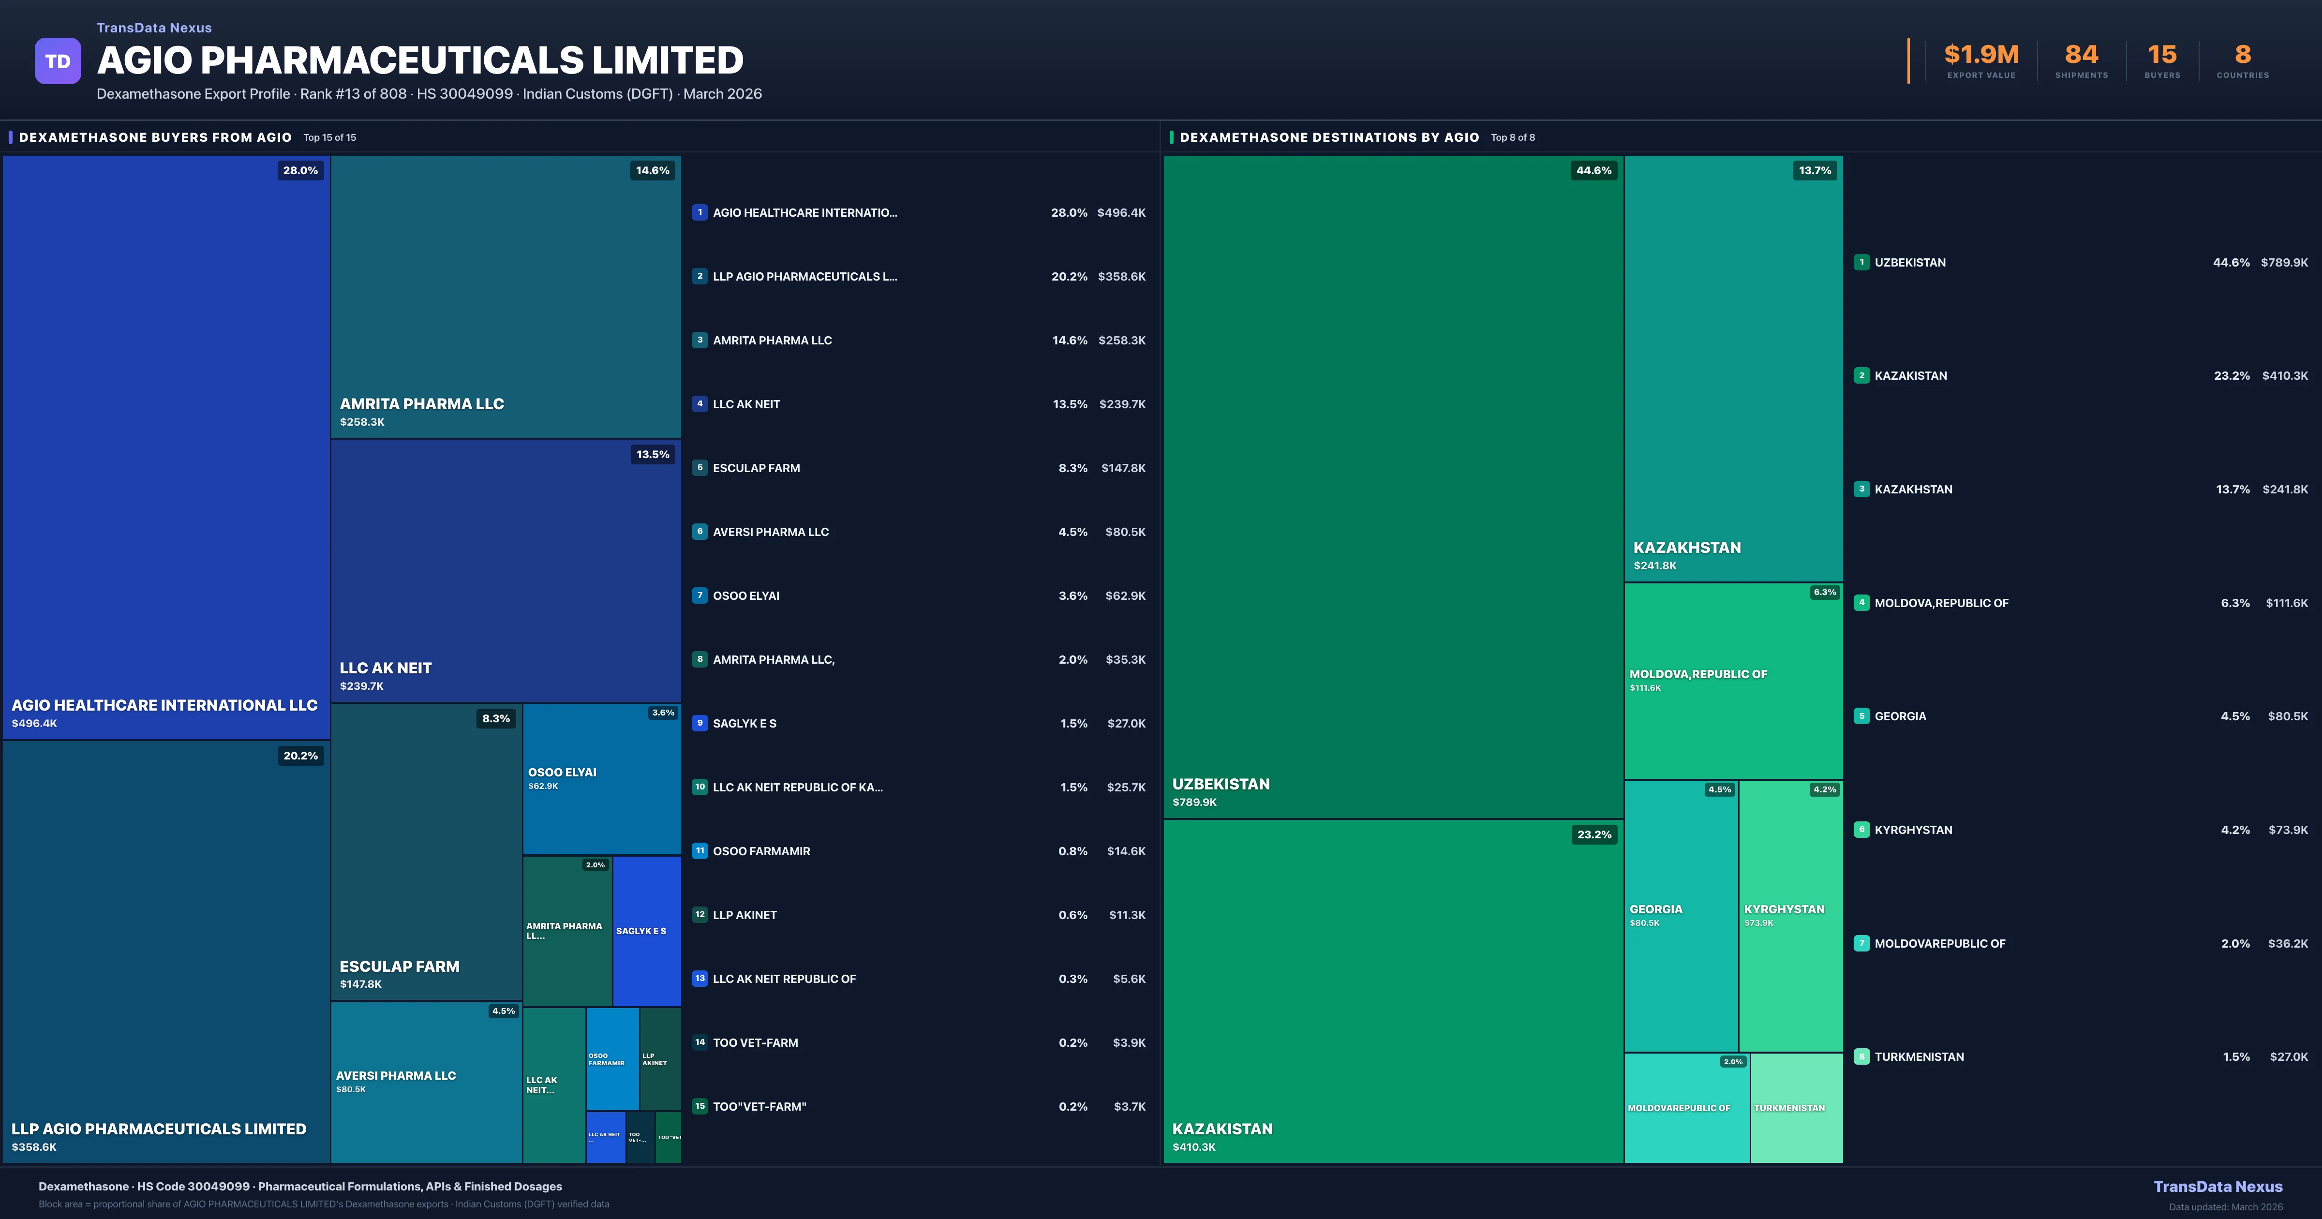Click the purple TD logo icon

pyautogui.click(x=58, y=61)
